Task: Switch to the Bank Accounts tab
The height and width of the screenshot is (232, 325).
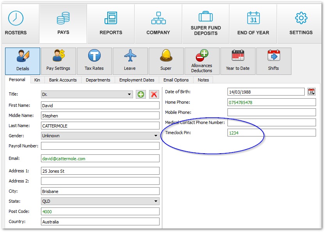Action: (63, 80)
